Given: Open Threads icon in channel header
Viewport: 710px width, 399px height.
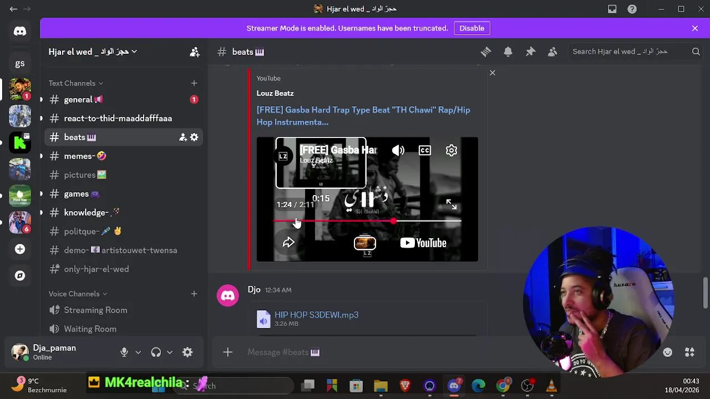Looking at the screenshot, I should point(486,52).
